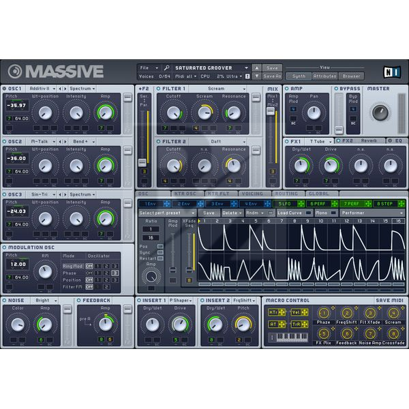The width and height of the screenshot is (409, 409).
Task: Click the Save button in header
Action: [x=272, y=67]
